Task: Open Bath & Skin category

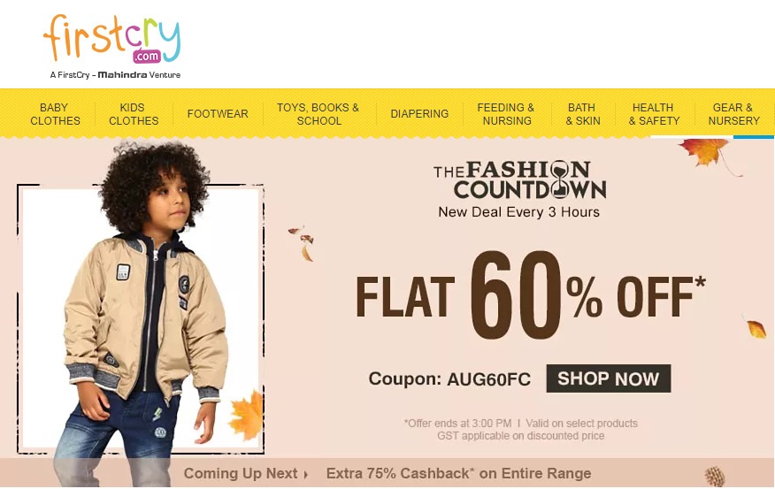Action: coord(583,114)
